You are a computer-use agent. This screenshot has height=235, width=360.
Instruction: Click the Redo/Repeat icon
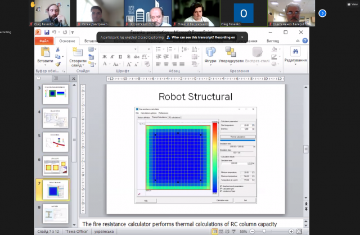coord(65,32)
